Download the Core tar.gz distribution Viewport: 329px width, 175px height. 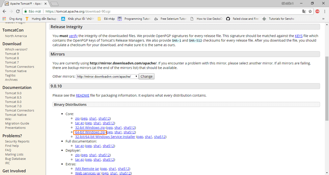click(80, 123)
